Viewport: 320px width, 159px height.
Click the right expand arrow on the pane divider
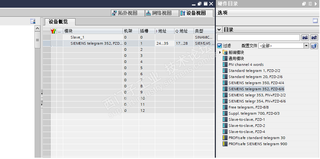[42, 104]
